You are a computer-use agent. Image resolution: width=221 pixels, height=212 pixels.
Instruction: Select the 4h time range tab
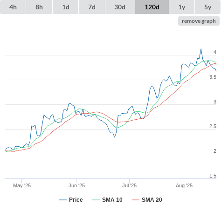point(13,7)
